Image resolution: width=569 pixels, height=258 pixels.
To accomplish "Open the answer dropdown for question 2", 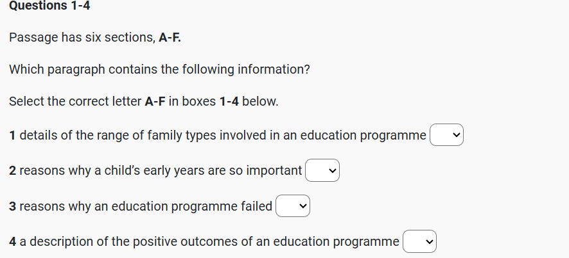I will (322, 171).
